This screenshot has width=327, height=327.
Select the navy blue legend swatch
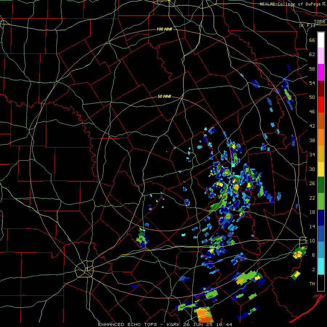321,218
